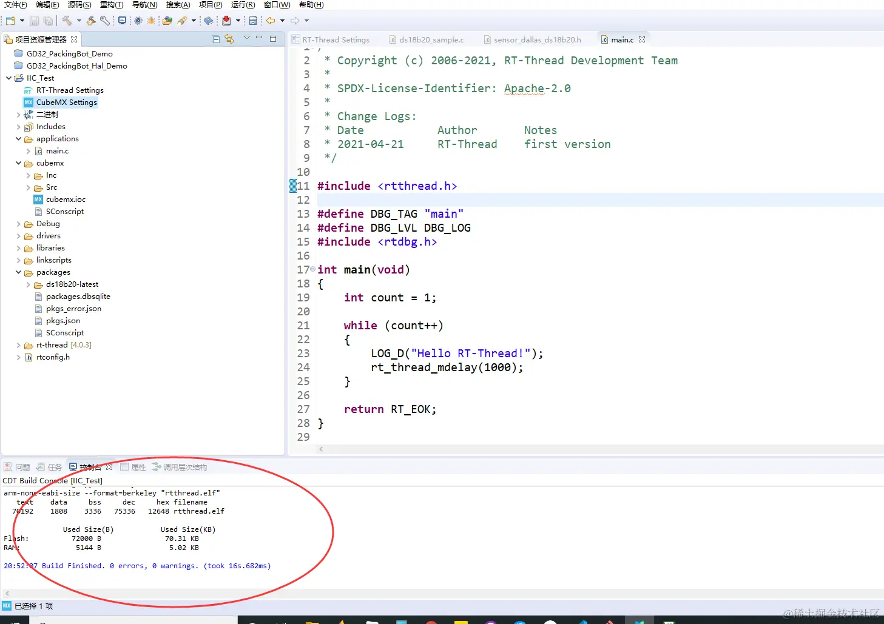This screenshot has height=624, width=884.
Task: Switch to the 任务 (Tasks) tab
Action: click(x=49, y=467)
